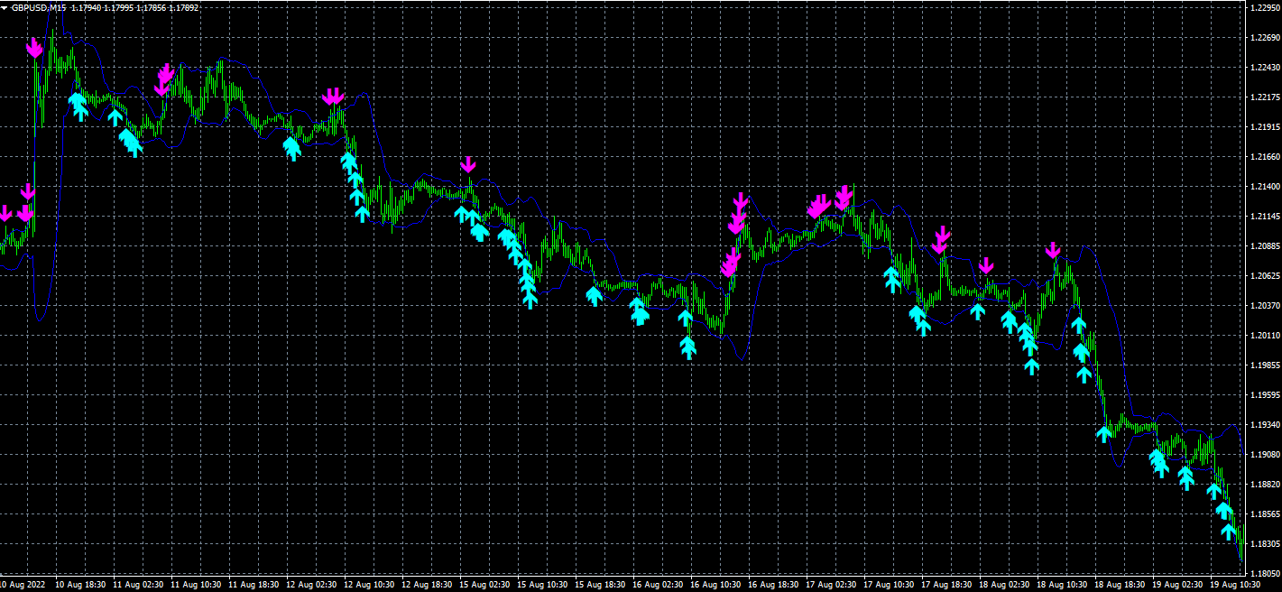Select the magenta sell arrow above 18 Aug 10:30
The width and height of the screenshot is (1282, 592).
coord(1052,250)
